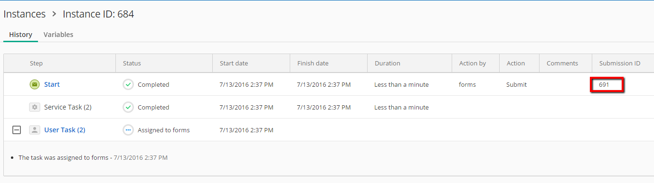The image size is (654, 183).
Task: Click the Action by column header
Action: click(x=473, y=63)
